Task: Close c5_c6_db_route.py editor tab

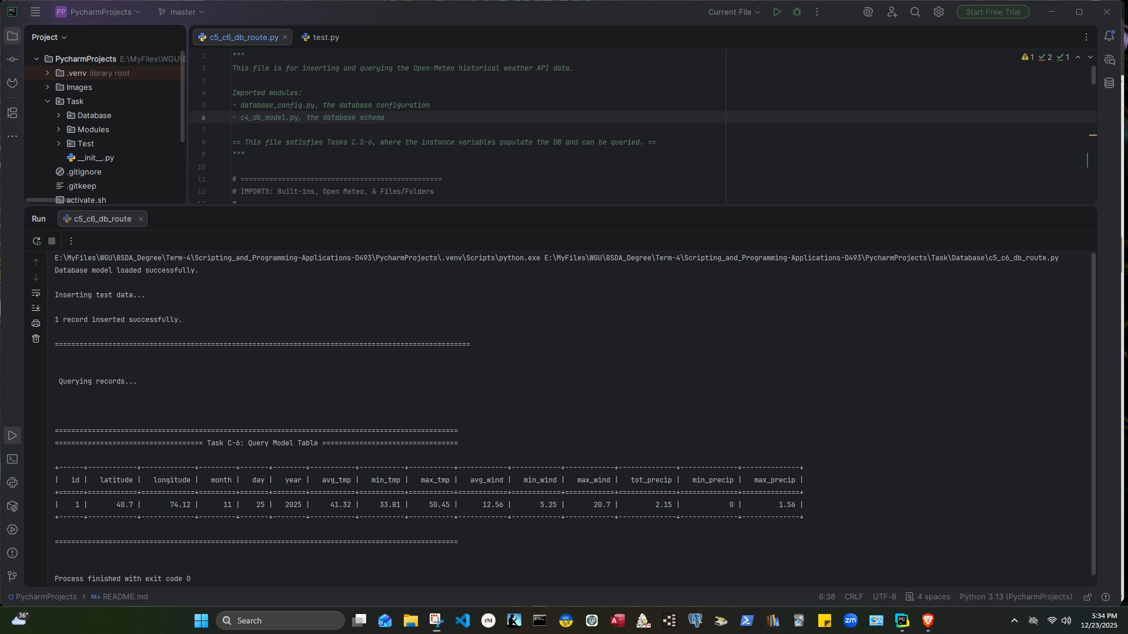Action: coord(285,37)
